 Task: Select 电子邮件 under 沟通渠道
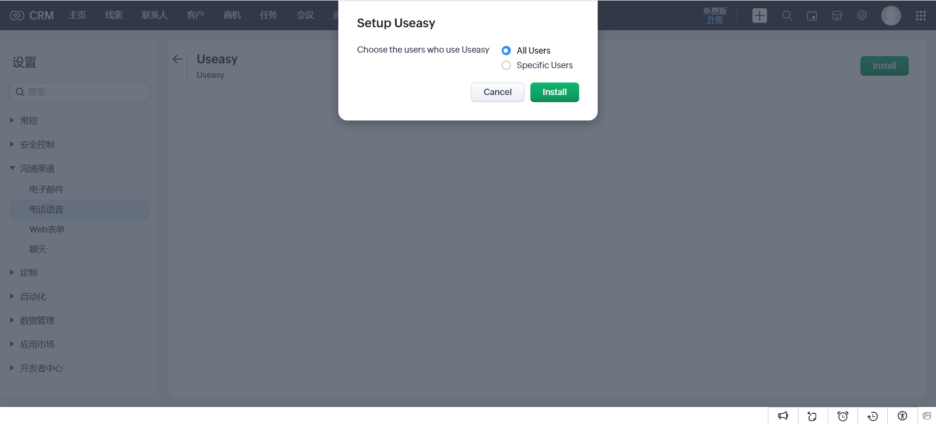point(46,190)
